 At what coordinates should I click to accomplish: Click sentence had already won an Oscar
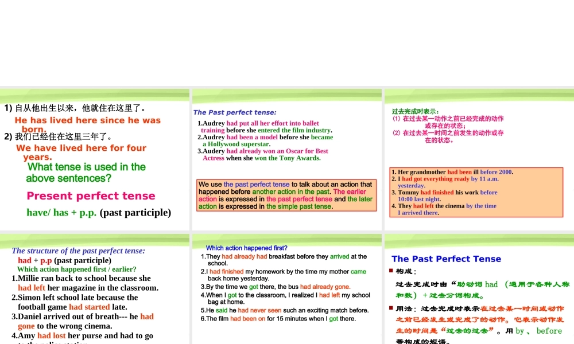[x=262, y=154]
